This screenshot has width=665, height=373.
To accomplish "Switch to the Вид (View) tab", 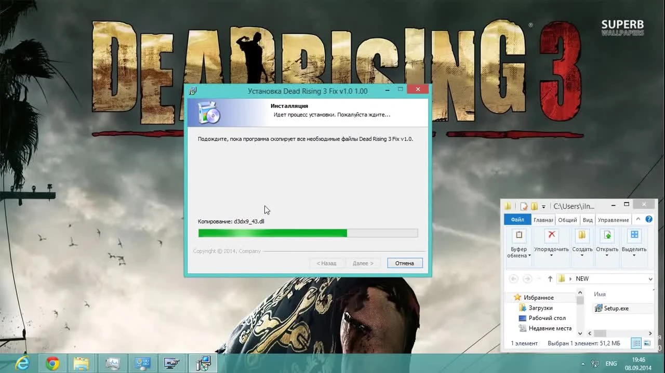I will [x=587, y=220].
